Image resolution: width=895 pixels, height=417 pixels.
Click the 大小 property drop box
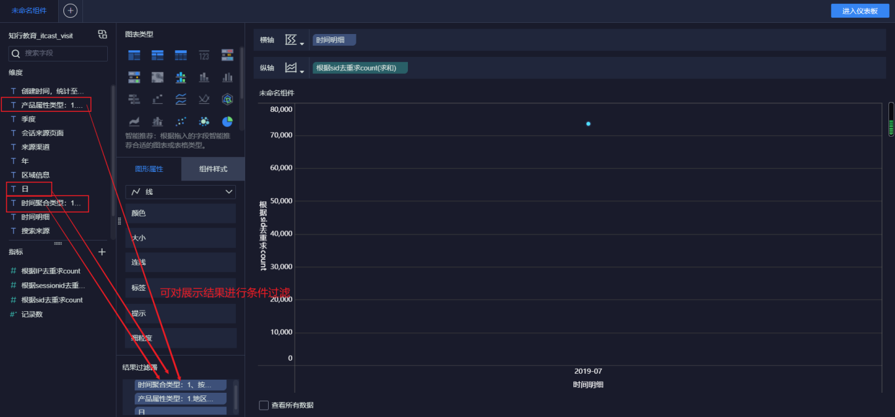click(x=180, y=238)
